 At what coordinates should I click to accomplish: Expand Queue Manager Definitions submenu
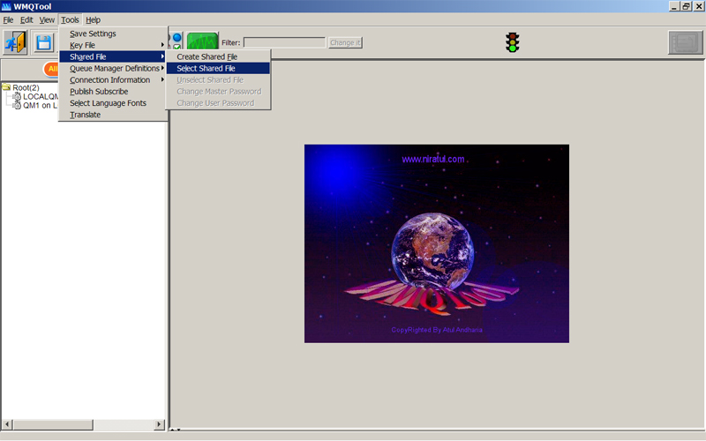tap(114, 69)
